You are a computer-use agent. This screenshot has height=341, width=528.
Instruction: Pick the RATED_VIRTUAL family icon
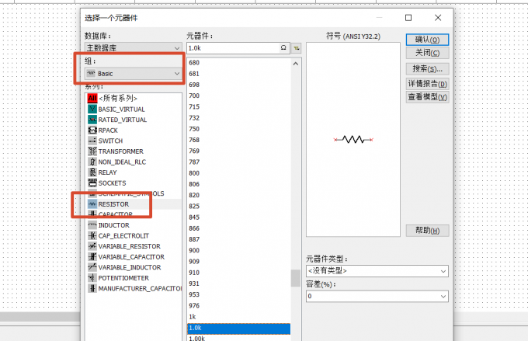[x=92, y=120]
